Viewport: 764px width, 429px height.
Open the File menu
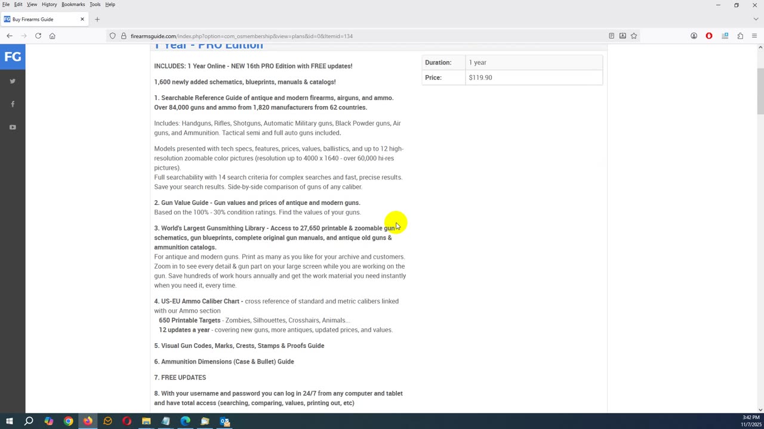(x=6, y=4)
